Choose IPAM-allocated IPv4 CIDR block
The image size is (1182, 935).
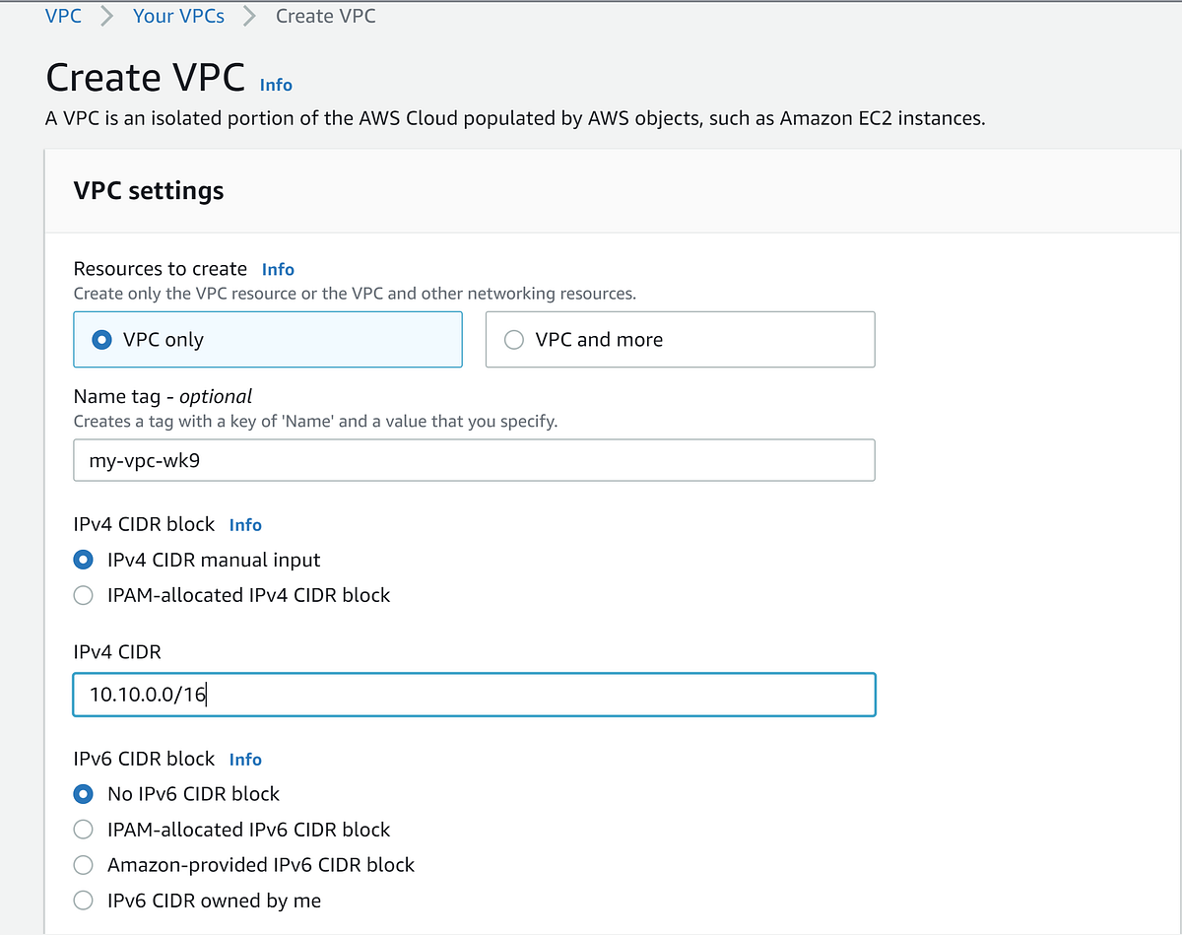[x=85, y=596]
